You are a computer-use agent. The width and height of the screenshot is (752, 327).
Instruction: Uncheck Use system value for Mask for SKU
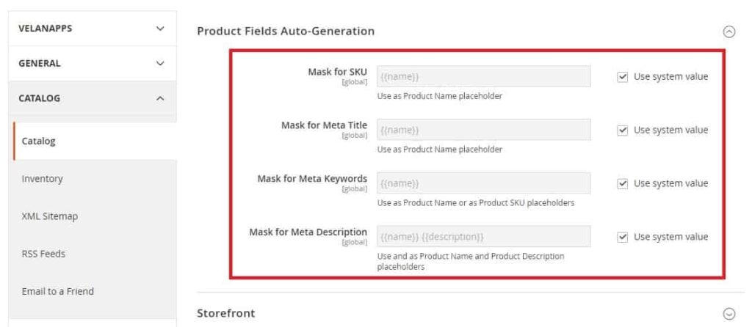point(622,76)
